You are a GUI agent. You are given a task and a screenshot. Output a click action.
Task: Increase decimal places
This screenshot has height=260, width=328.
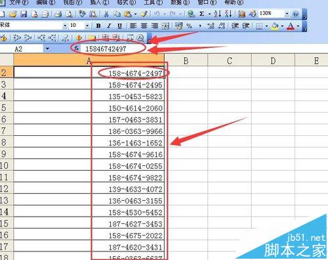211,26
